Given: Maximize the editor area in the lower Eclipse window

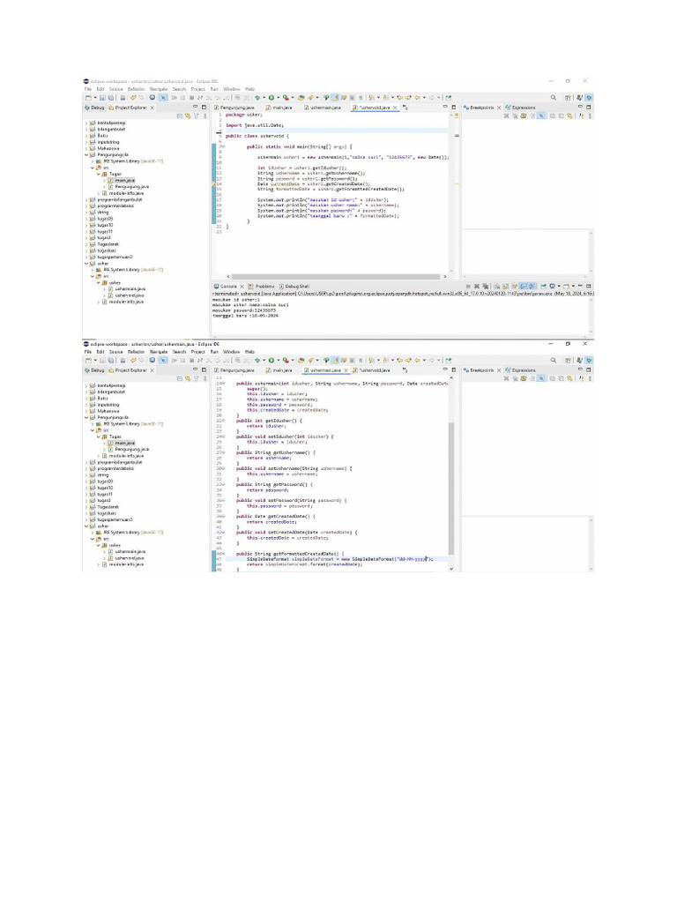Looking at the screenshot, I should click(x=453, y=370).
